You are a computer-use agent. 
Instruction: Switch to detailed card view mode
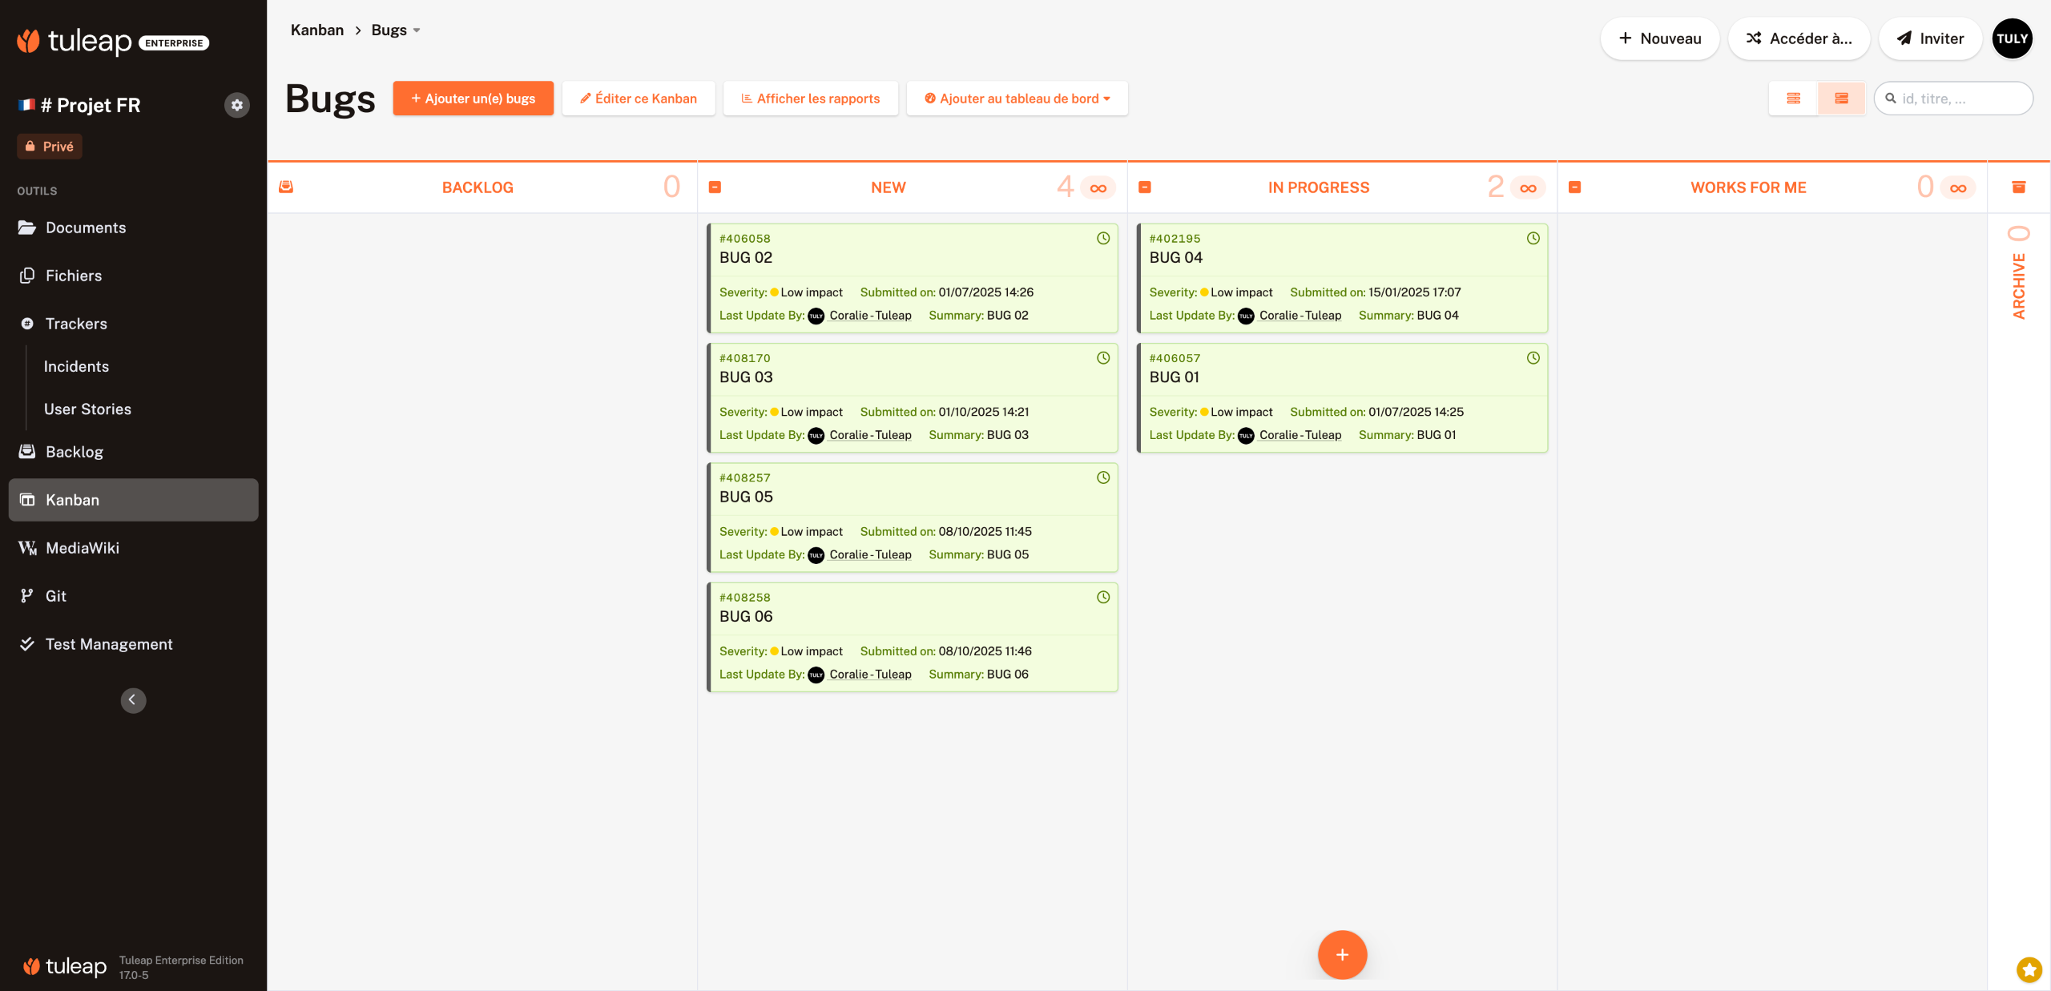[x=1841, y=99]
